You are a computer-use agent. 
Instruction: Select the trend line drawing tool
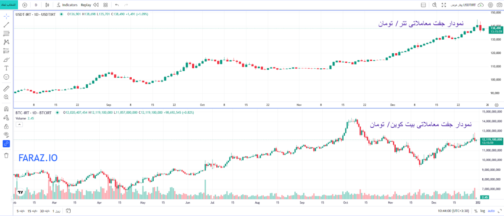pyautogui.click(x=6, y=25)
